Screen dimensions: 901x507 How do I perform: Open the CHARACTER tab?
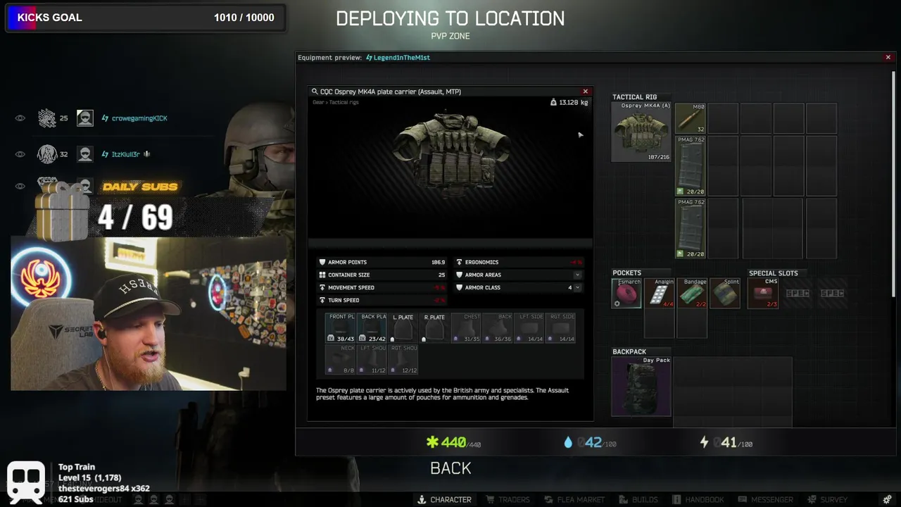tap(444, 499)
